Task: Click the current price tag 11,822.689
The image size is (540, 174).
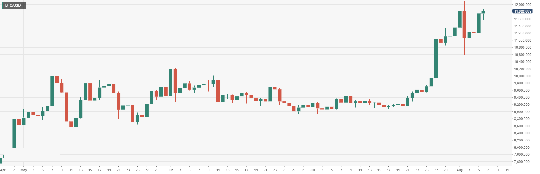Action: click(x=523, y=11)
